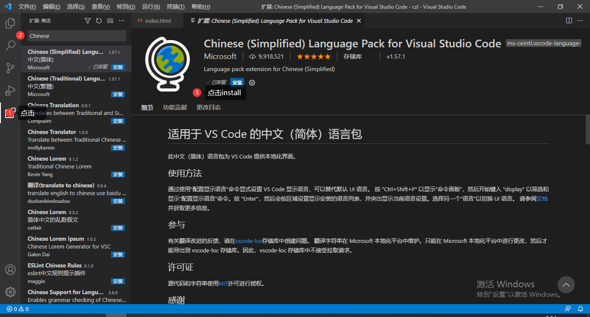
Task: Open Run and Debug view icon
Action: (10, 90)
